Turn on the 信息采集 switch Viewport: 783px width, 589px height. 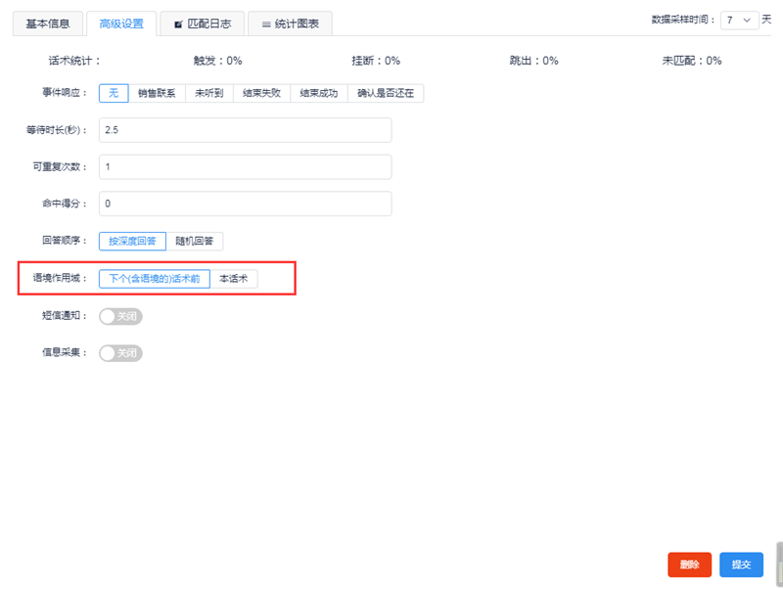pos(121,353)
